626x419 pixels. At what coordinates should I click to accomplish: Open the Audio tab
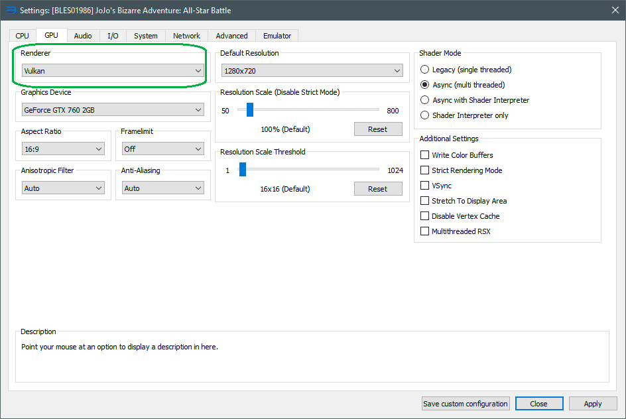pyautogui.click(x=83, y=36)
